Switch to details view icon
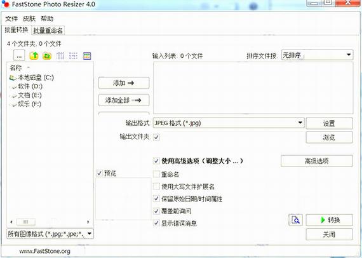Image resolution: width=362 pixels, height=258 pixels. pyautogui.click(x=60, y=56)
